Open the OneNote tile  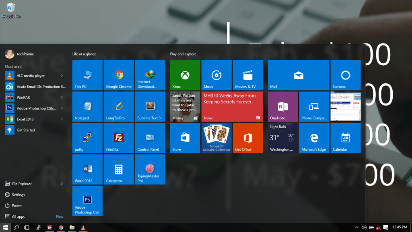pyautogui.click(x=283, y=106)
